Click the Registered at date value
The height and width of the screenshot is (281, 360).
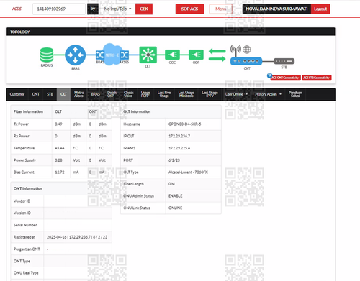point(77,237)
